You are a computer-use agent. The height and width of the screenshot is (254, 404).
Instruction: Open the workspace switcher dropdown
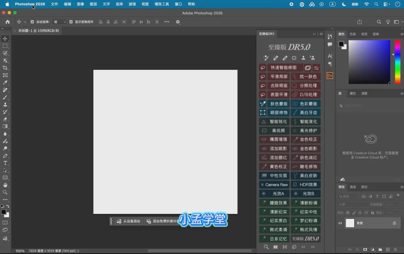[x=398, y=22]
